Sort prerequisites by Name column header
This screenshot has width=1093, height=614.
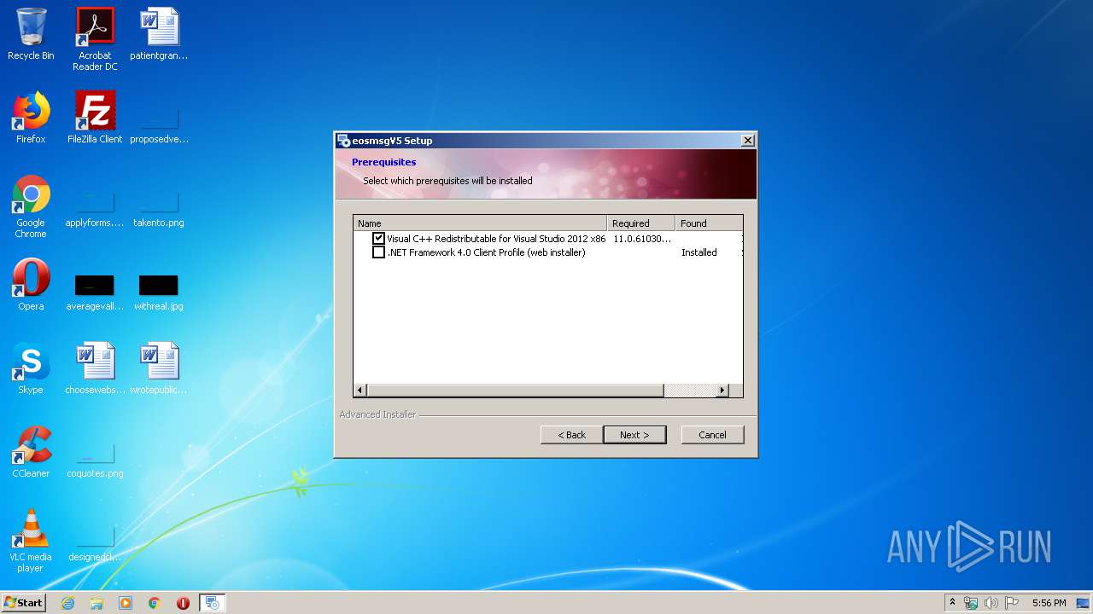click(x=480, y=223)
